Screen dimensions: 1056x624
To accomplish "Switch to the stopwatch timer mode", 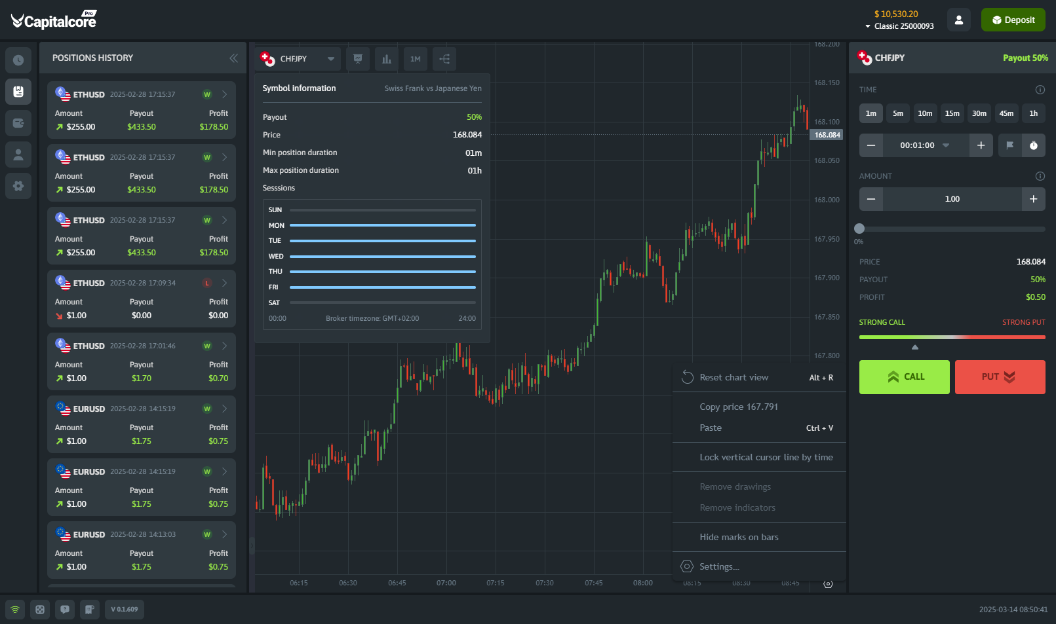I will [1034, 145].
